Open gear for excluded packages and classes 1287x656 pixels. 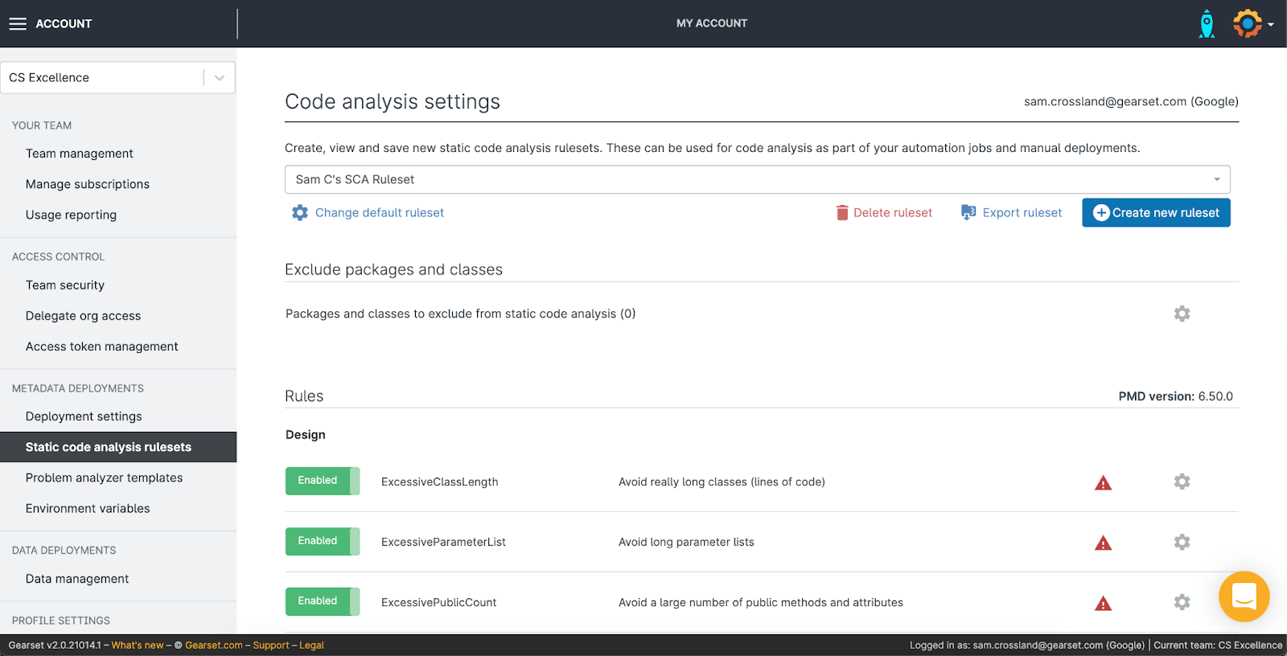click(x=1182, y=314)
